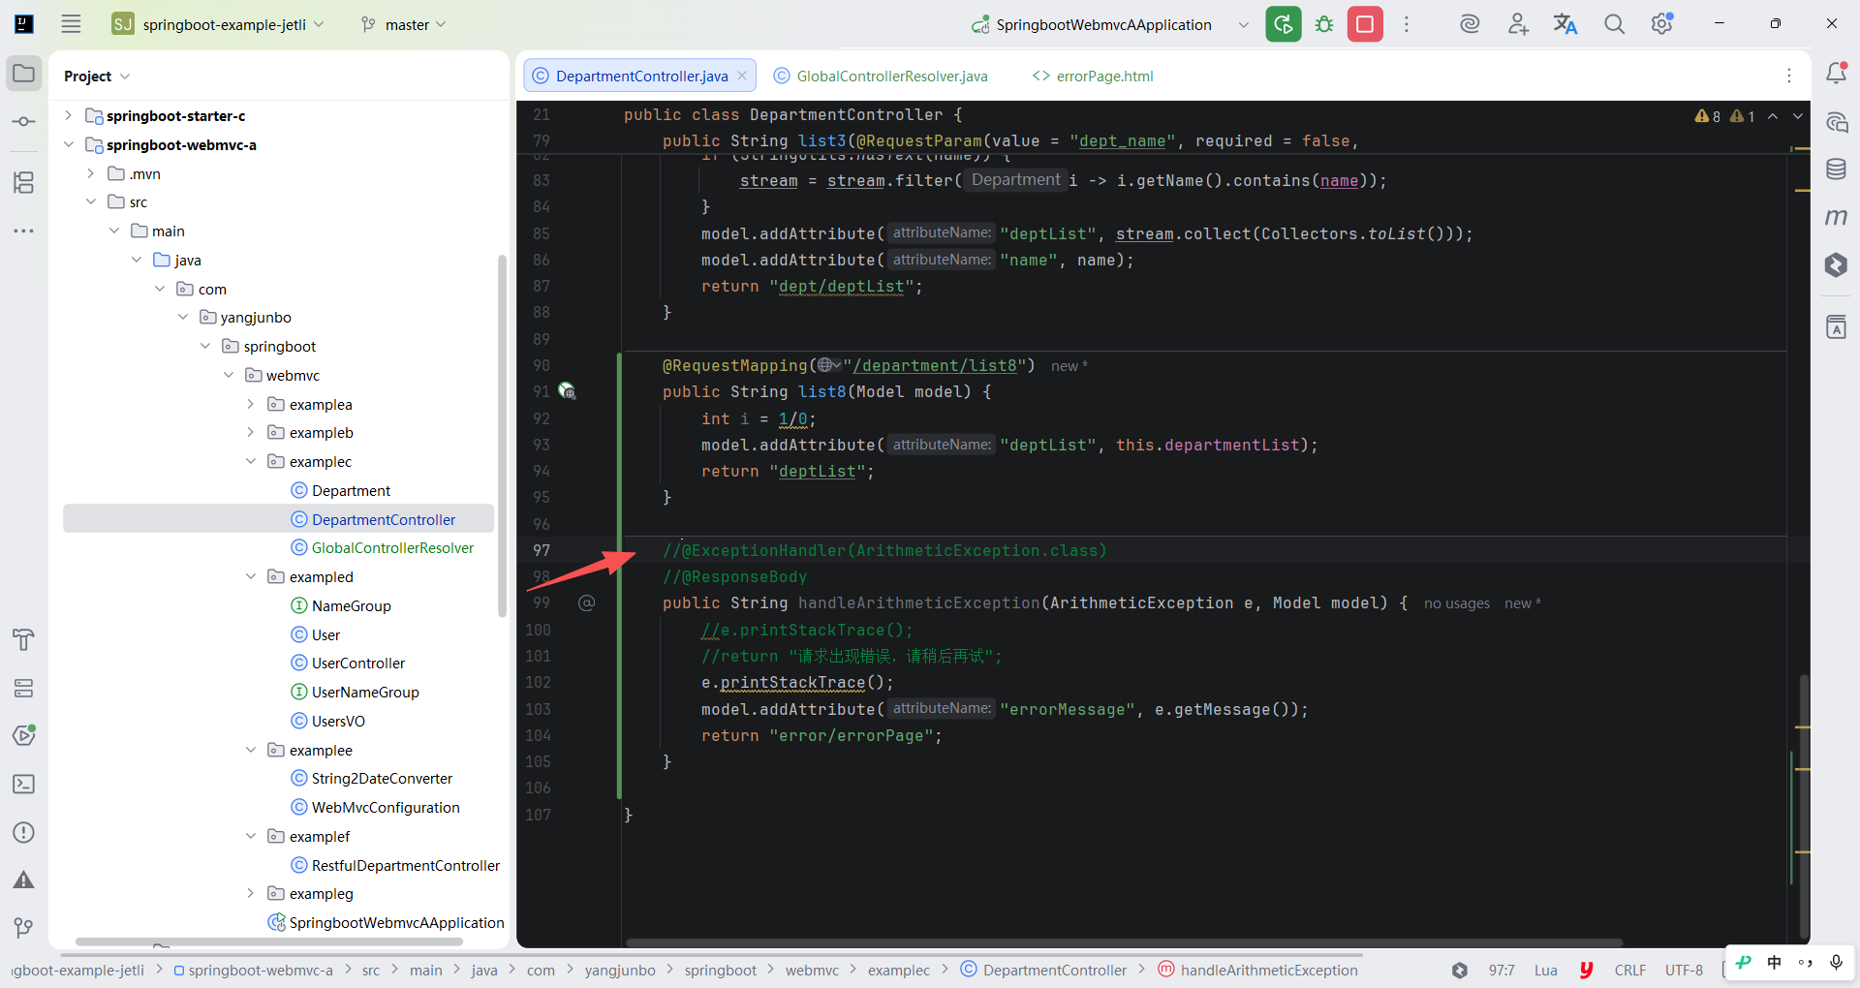Go to previous highlighted problem arrow
Screen dimensions: 1860x988
(x=1773, y=116)
